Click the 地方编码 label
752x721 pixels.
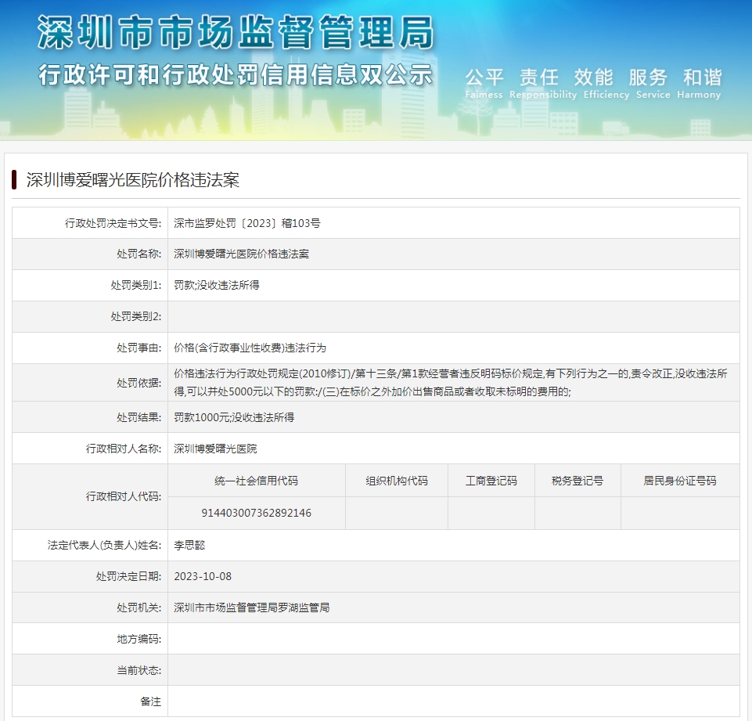[x=139, y=639]
